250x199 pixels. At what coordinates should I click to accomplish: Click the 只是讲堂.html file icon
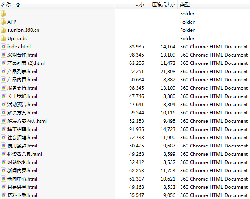[x=4, y=187]
